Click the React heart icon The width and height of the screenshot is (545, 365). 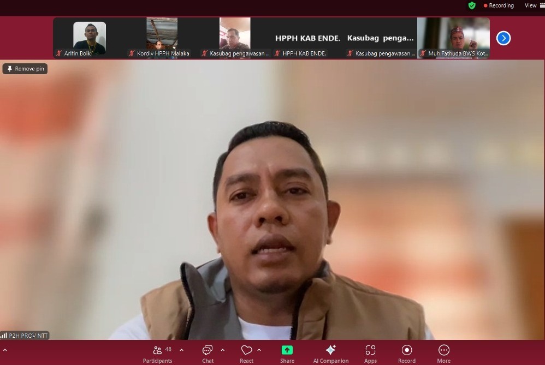[x=246, y=350]
